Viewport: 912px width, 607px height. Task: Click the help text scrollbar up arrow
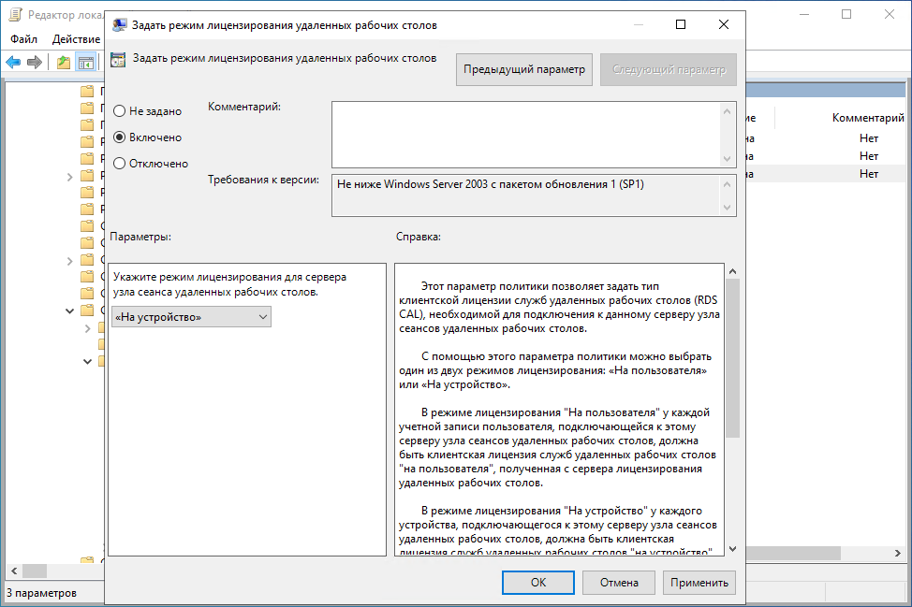pyautogui.click(x=732, y=271)
